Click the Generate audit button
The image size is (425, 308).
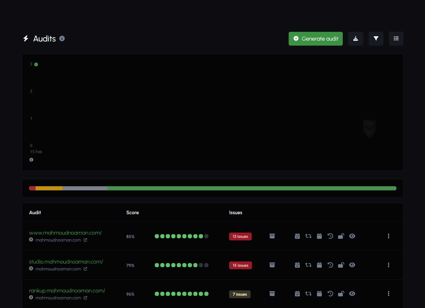315,39
